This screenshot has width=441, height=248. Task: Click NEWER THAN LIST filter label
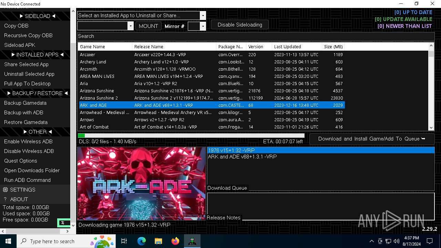[405, 26]
